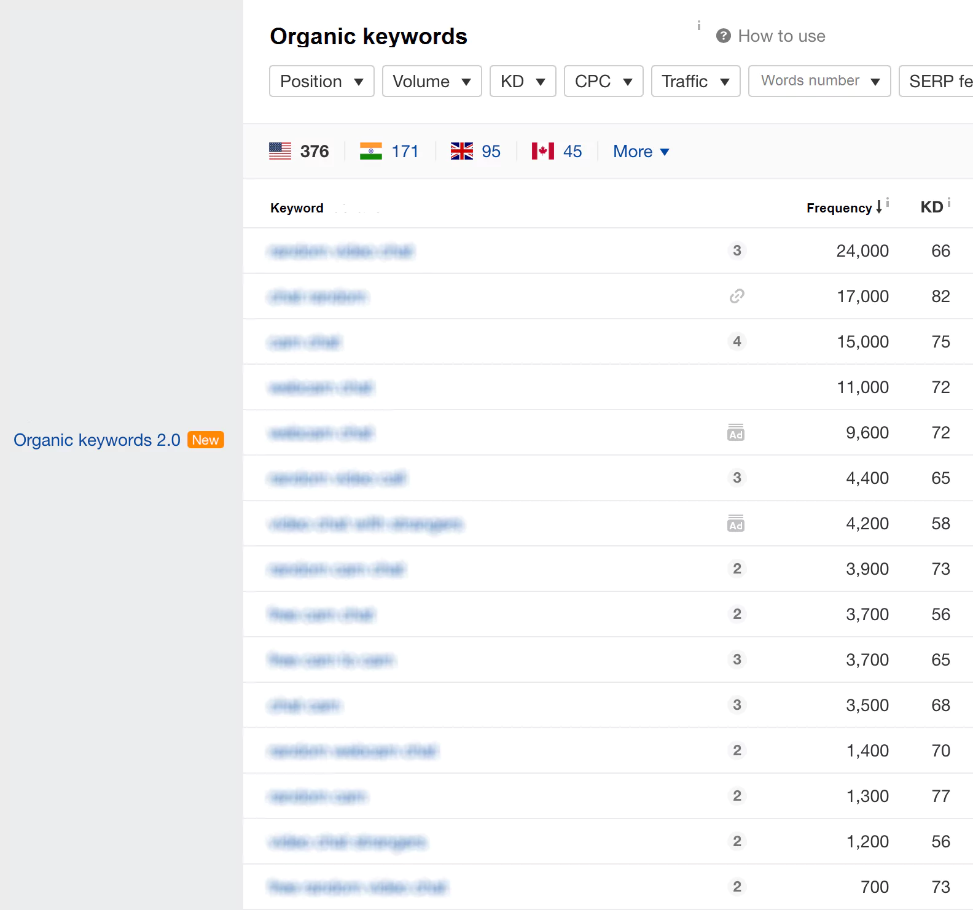Click the badge showing 4 in the 15,000 row

[737, 341]
